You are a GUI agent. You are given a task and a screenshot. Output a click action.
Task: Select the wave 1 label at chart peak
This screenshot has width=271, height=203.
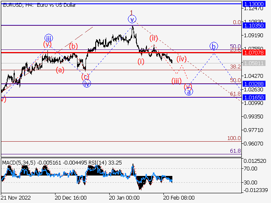point(132,13)
